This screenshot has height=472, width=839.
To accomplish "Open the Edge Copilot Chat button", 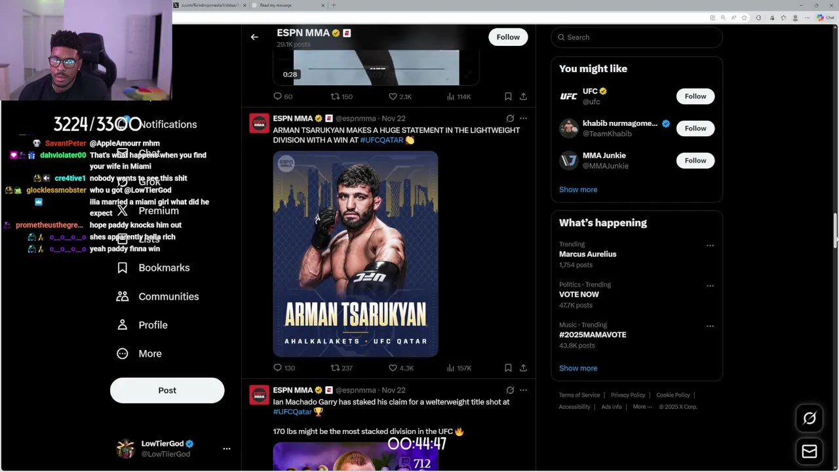I will pyautogui.click(x=825, y=18).
